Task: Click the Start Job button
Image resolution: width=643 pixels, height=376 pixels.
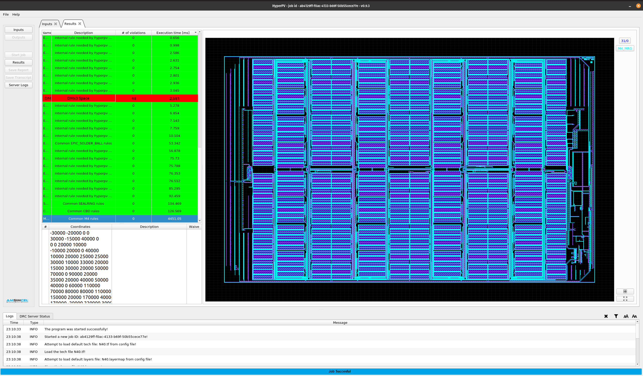Action: (x=19, y=55)
